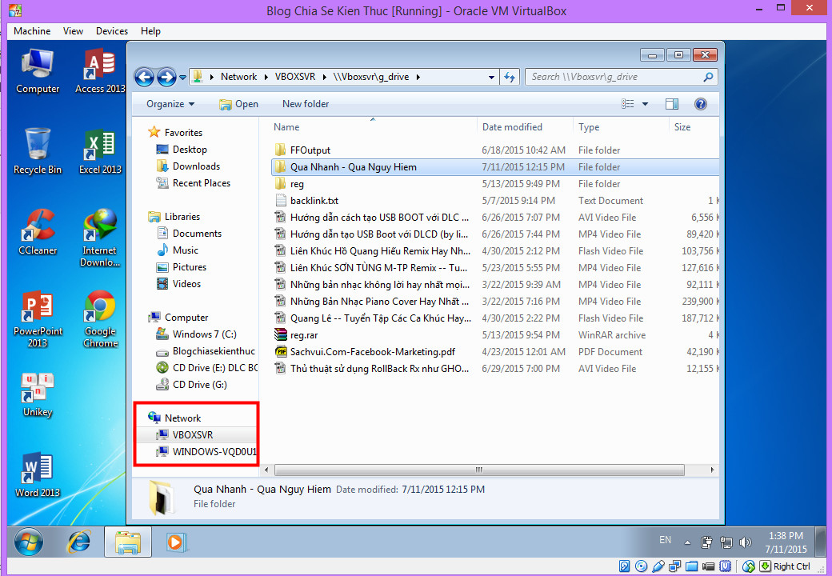
Task: Select the Google Chrome desktop shortcut
Action: [x=100, y=318]
